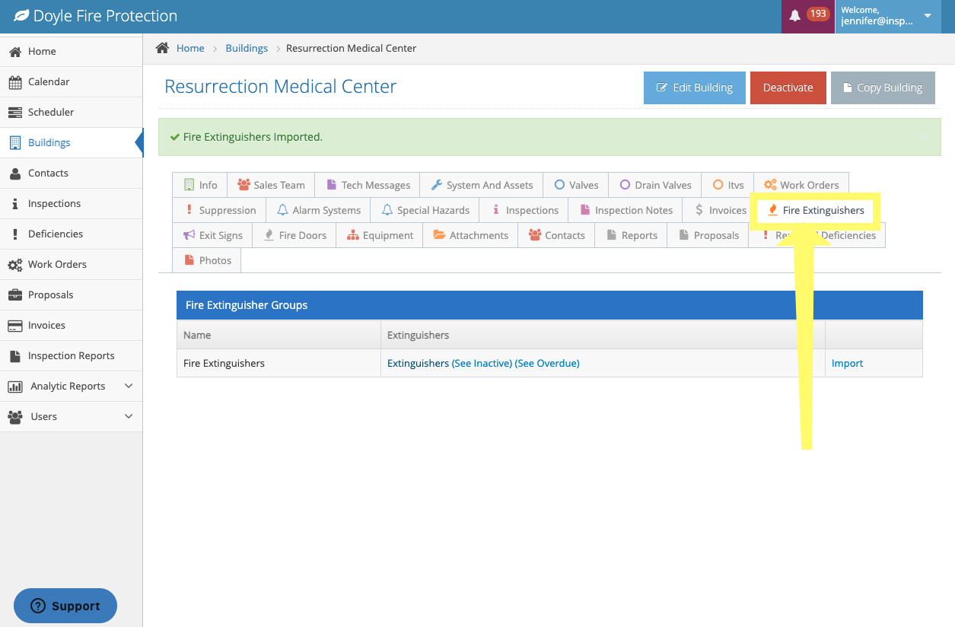955x627 pixels.
Task: Go to Buildings in the breadcrumb
Action: (x=247, y=48)
